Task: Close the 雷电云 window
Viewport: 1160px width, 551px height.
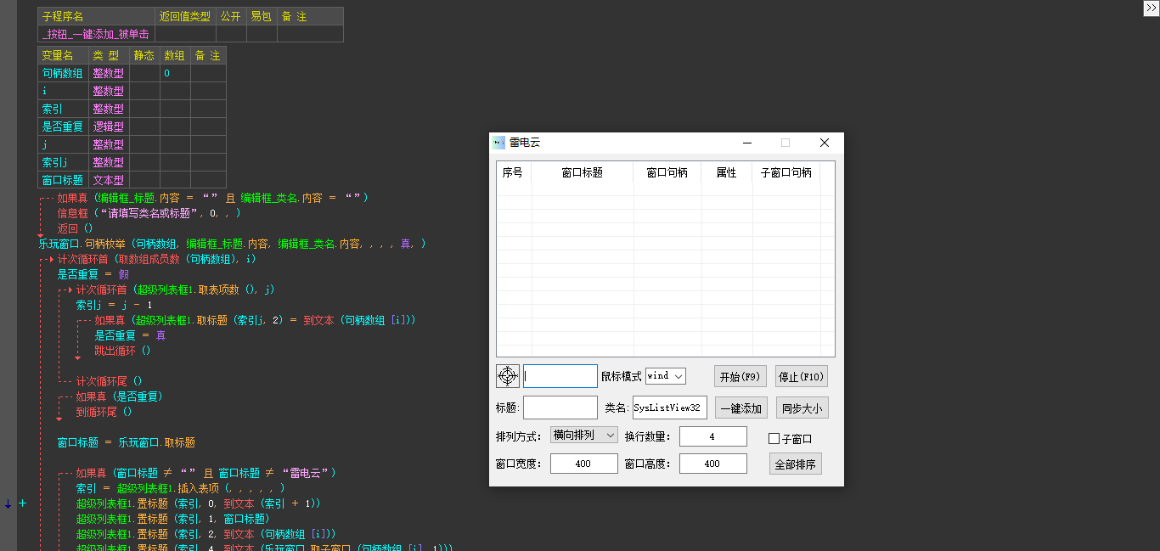Action: [x=824, y=143]
